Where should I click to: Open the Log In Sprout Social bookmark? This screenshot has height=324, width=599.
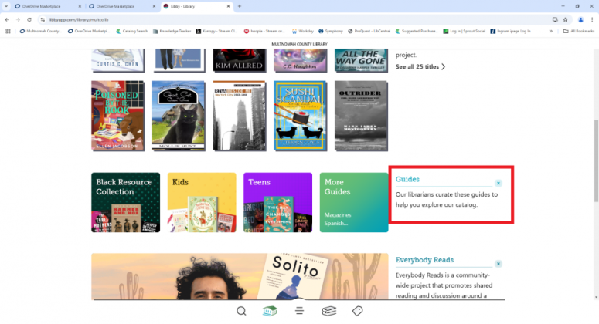465,32
